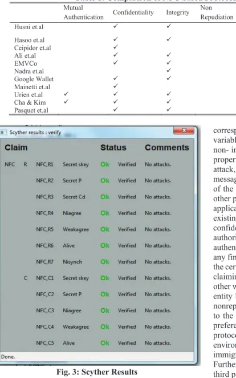
Task: Click the role letter C beside NFC,C1
Action: (x=26, y=278)
